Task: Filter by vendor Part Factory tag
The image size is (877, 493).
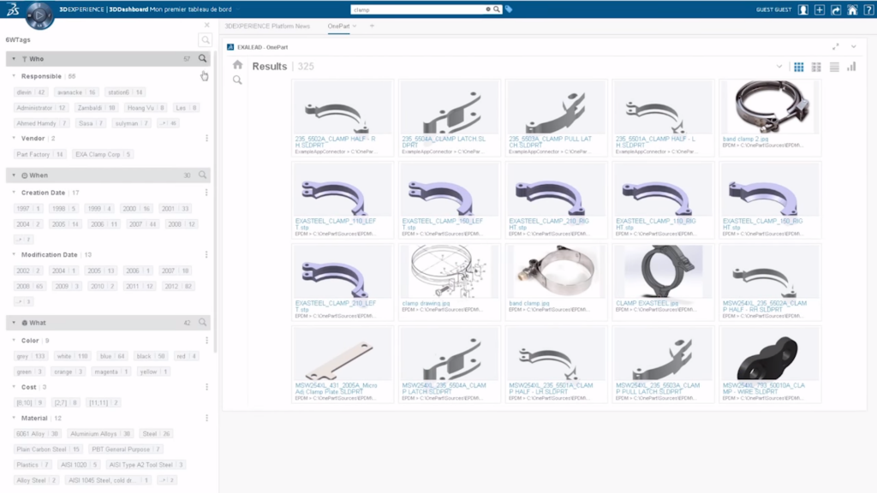Action: point(39,154)
